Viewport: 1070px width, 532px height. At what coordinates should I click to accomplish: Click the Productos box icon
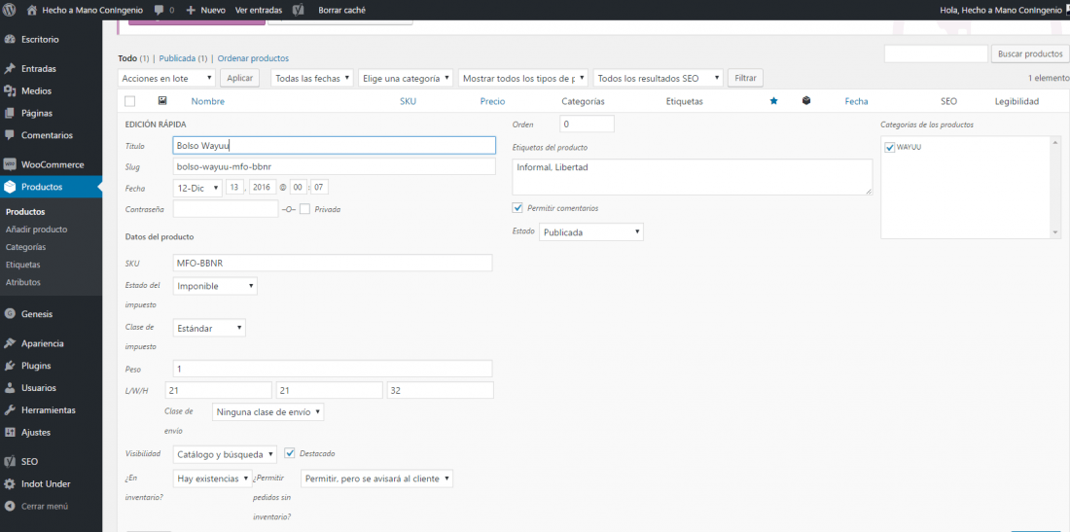(x=10, y=187)
